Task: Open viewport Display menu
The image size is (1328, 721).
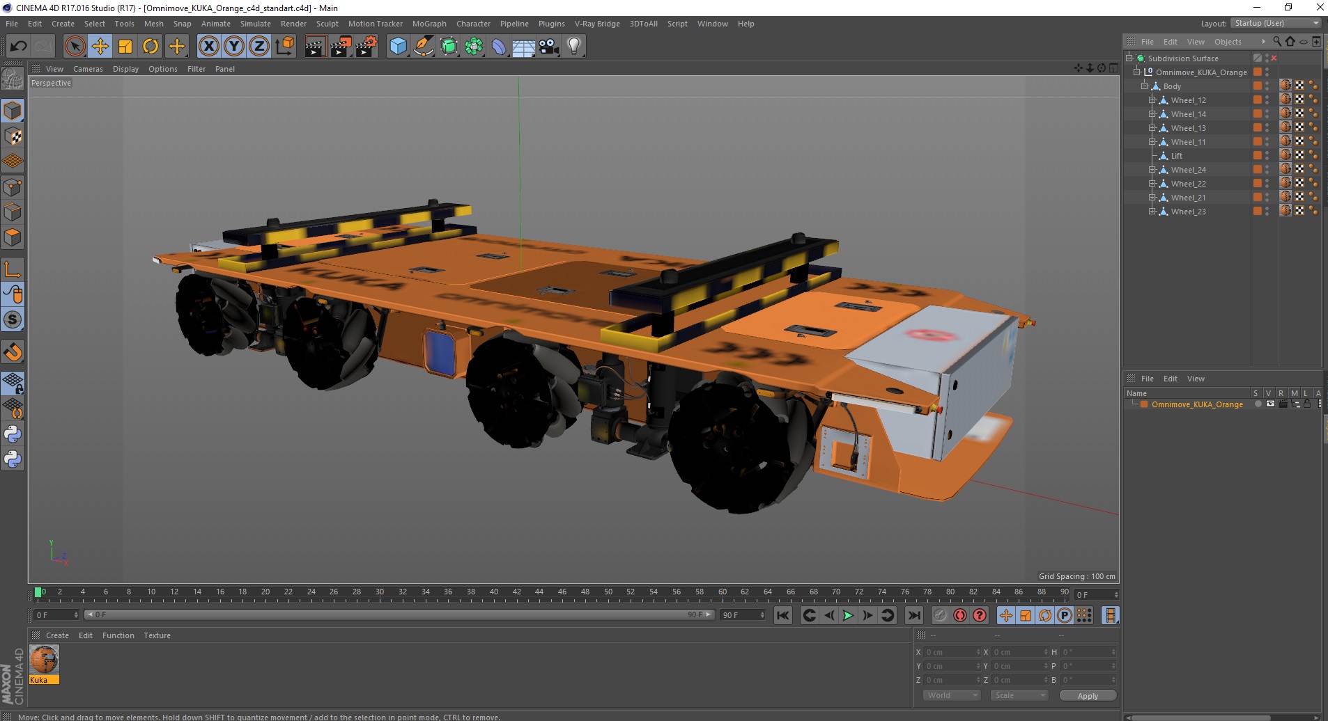Action: pyautogui.click(x=125, y=69)
